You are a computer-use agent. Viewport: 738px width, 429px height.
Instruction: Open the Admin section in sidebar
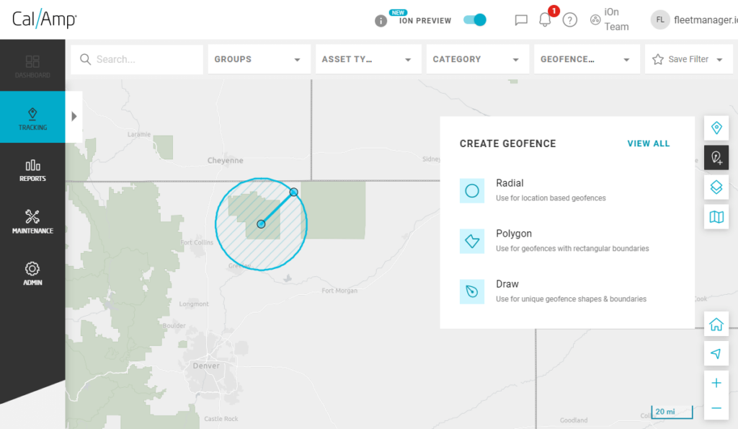coord(32,273)
